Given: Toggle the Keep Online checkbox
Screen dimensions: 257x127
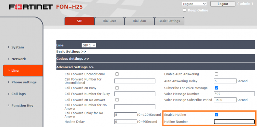Looking at the screenshot, I should pyautogui.click(x=185, y=10).
